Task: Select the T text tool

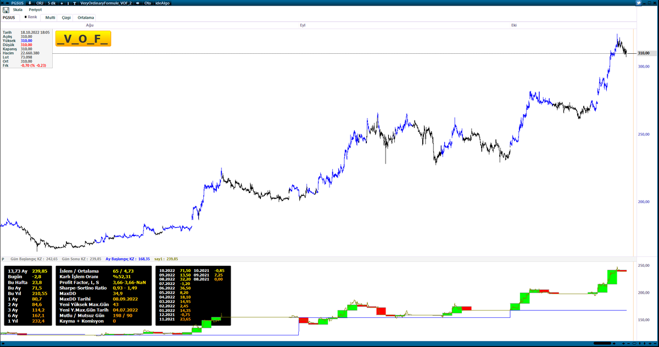Action: pos(75,3)
